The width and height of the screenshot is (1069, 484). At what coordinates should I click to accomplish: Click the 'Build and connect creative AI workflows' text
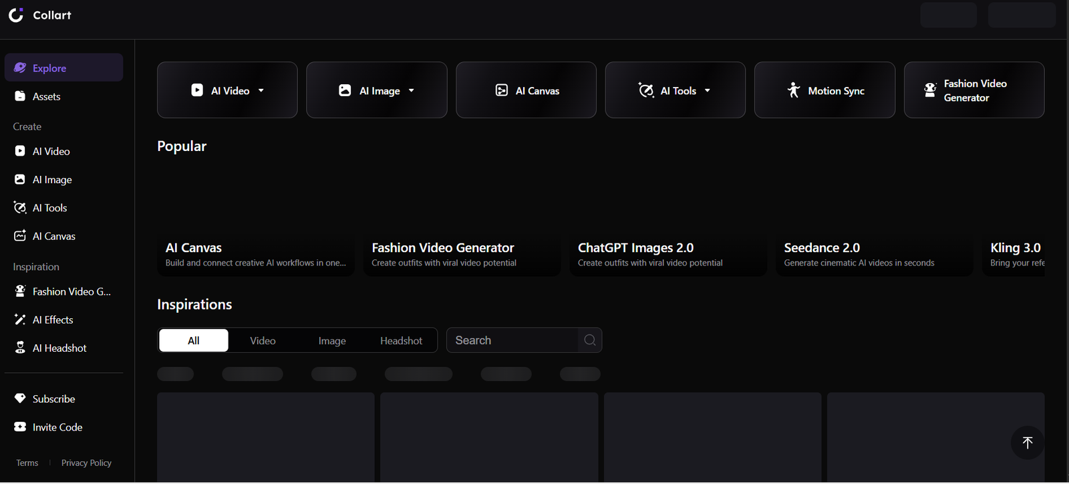point(256,263)
